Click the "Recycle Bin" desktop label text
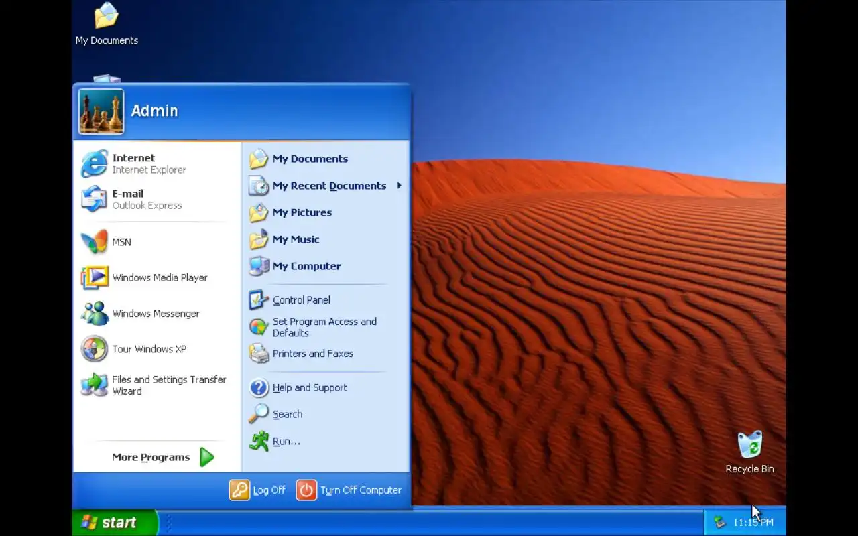 750,469
